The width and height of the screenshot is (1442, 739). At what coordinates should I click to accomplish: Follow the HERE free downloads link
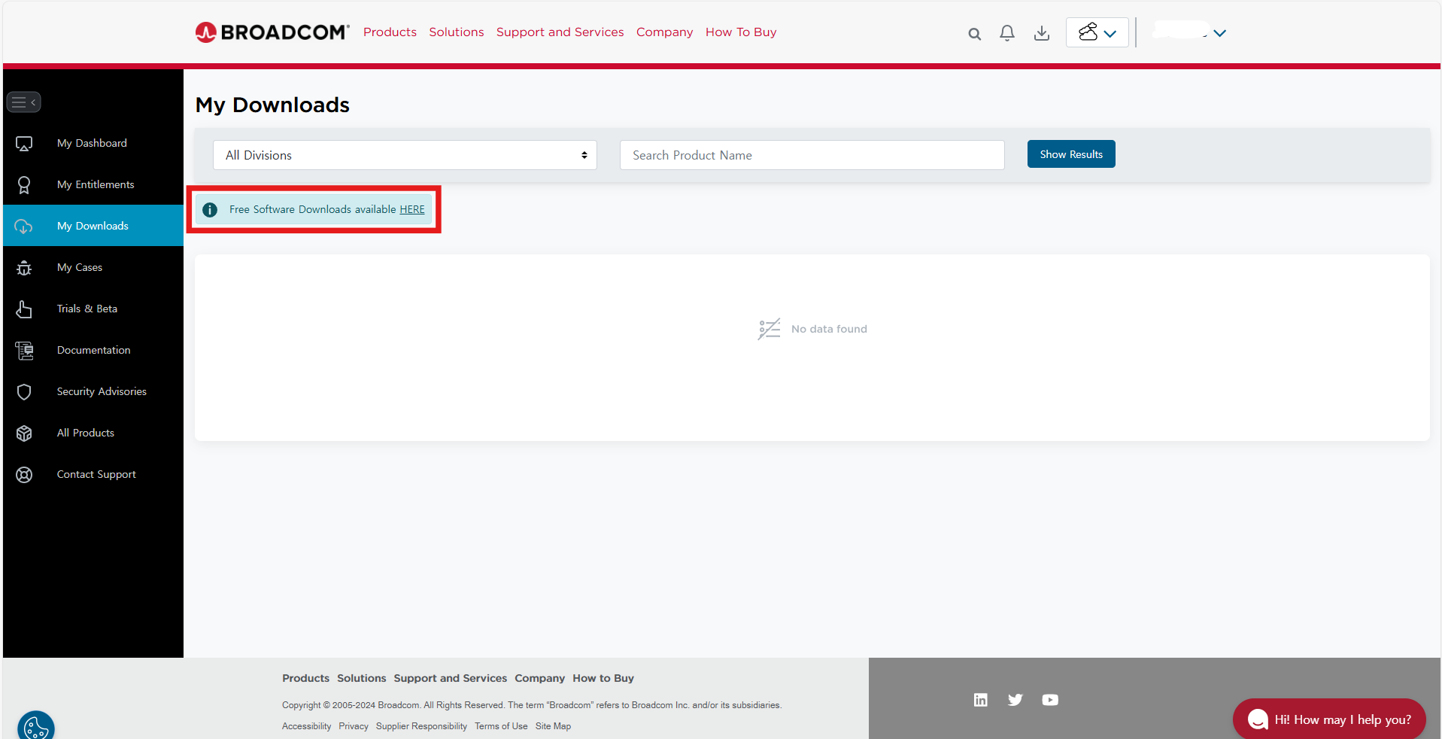click(x=412, y=209)
